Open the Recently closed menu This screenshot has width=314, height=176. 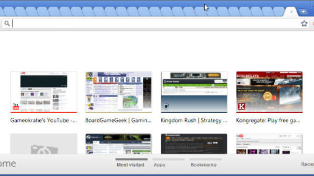coord(307,164)
